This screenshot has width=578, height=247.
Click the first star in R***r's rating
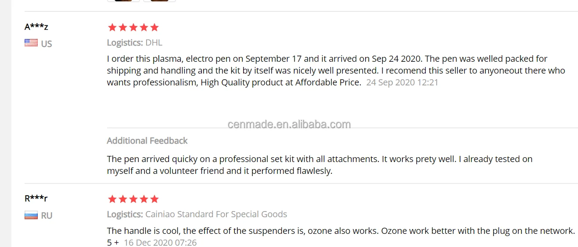click(112, 199)
